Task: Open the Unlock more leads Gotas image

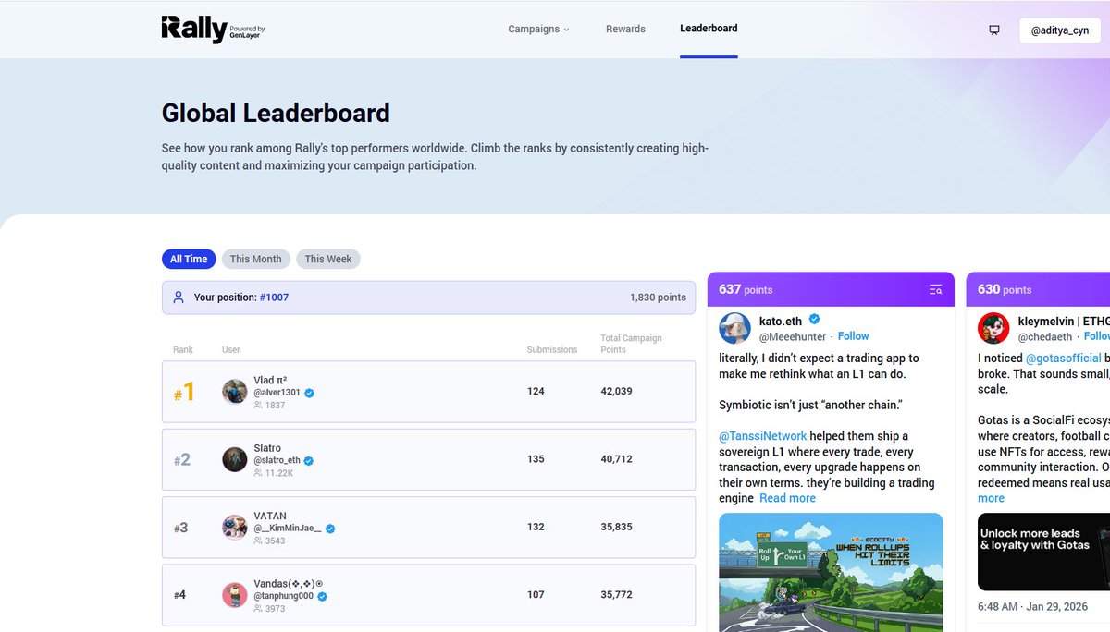Action: pyautogui.click(x=1043, y=553)
